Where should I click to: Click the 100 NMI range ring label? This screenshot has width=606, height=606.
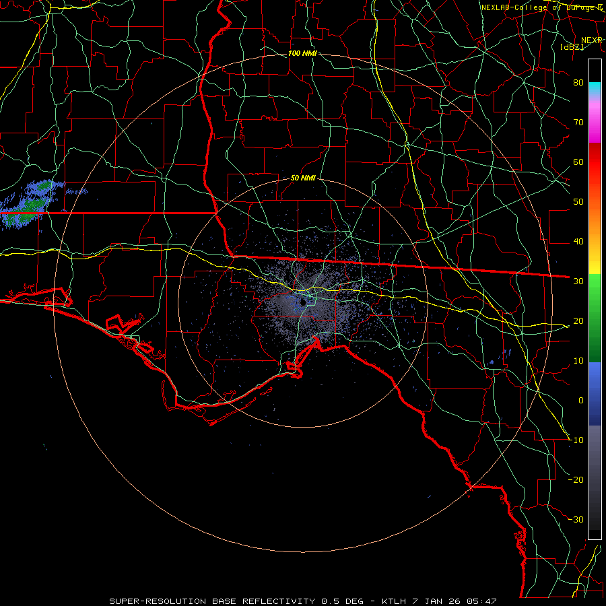[302, 53]
